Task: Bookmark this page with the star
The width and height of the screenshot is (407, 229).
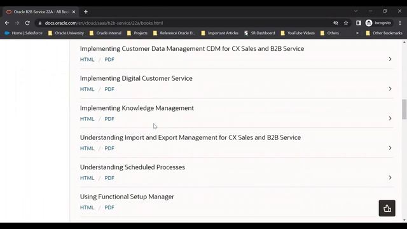Action: 346,23
